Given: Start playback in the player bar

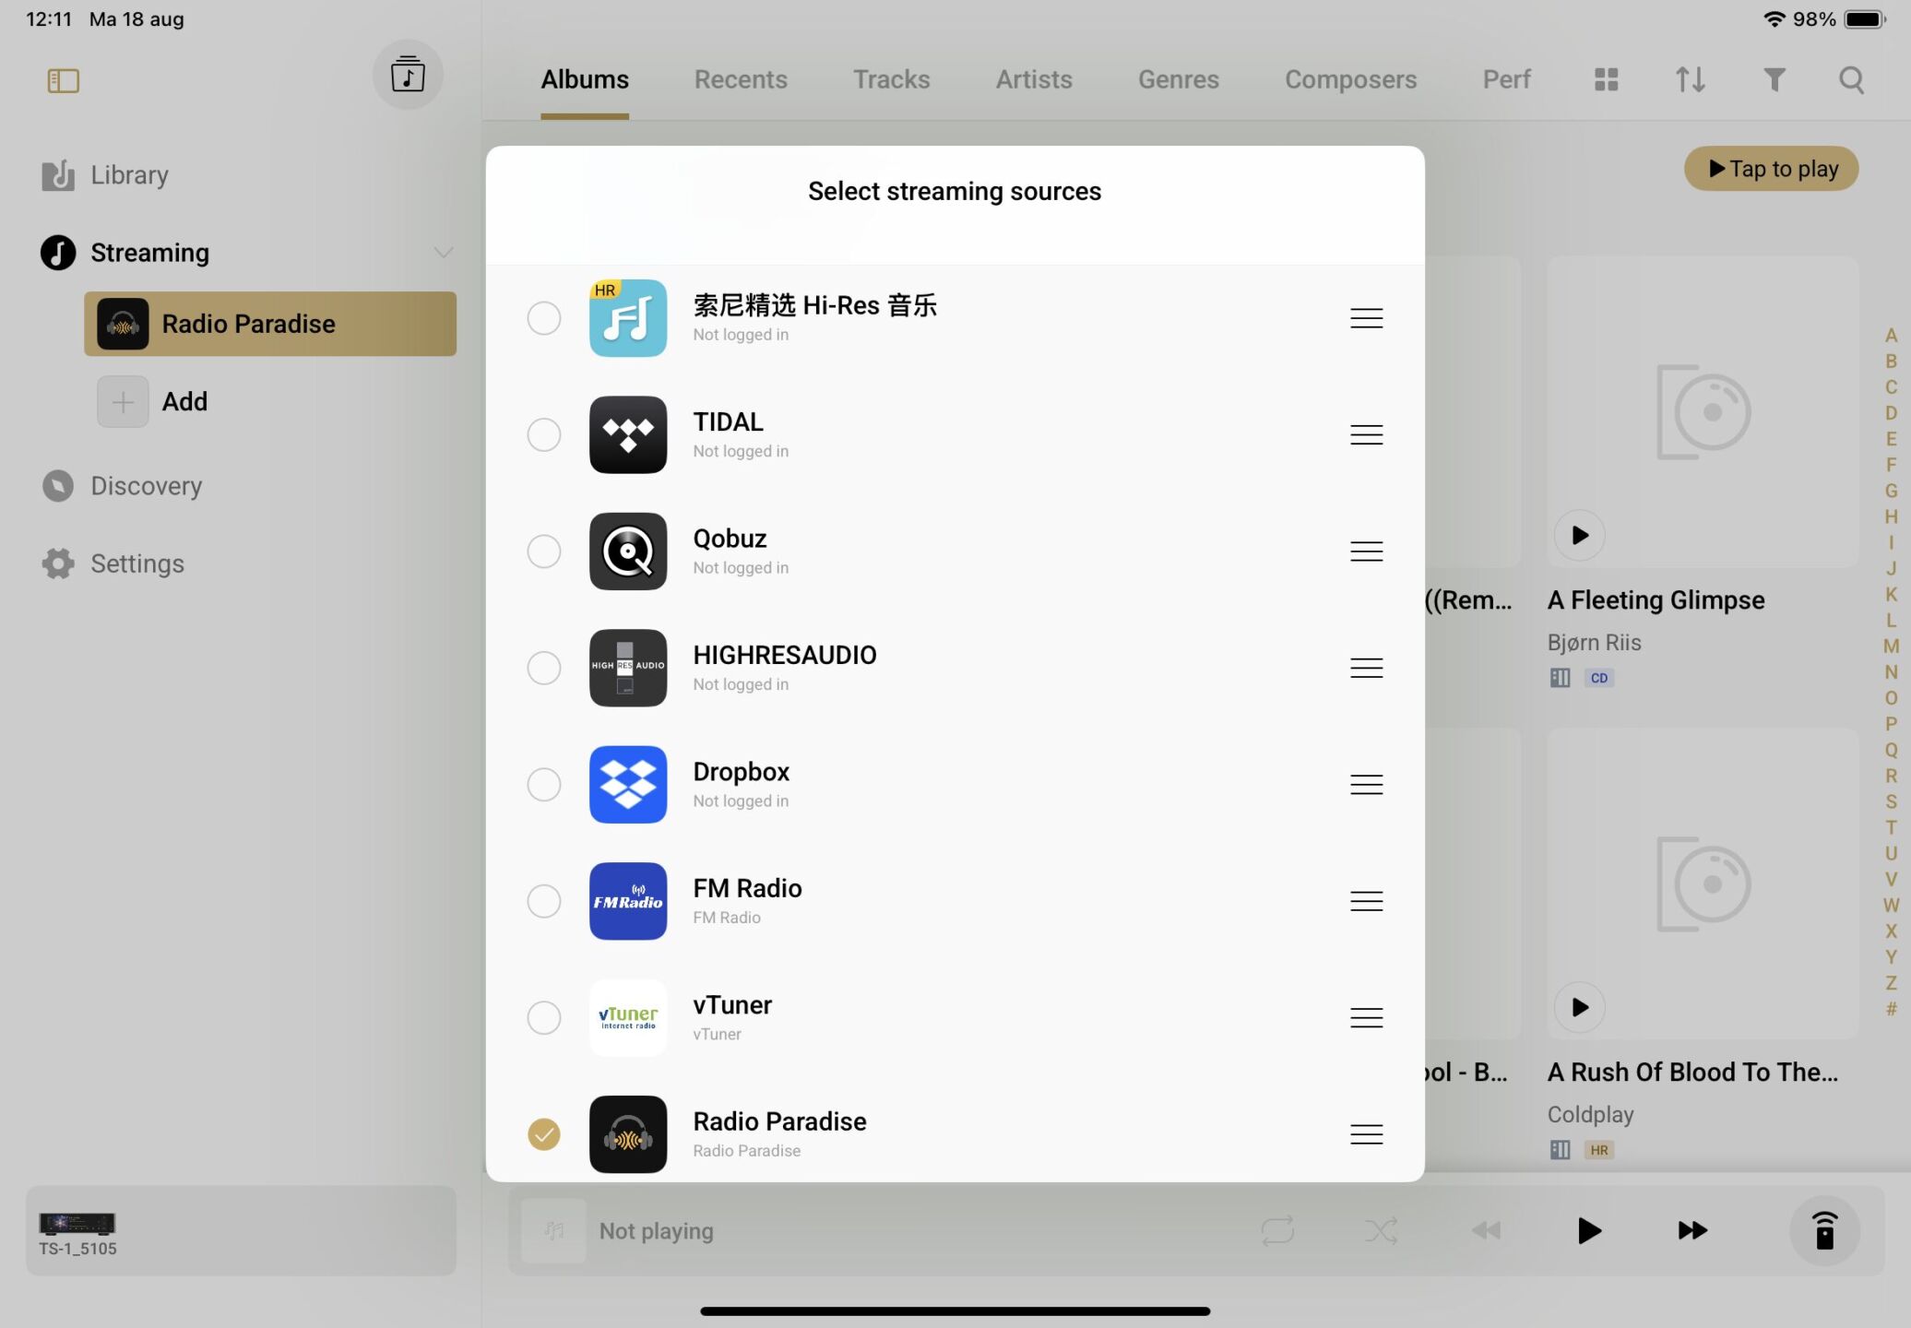Looking at the screenshot, I should click(x=1588, y=1230).
